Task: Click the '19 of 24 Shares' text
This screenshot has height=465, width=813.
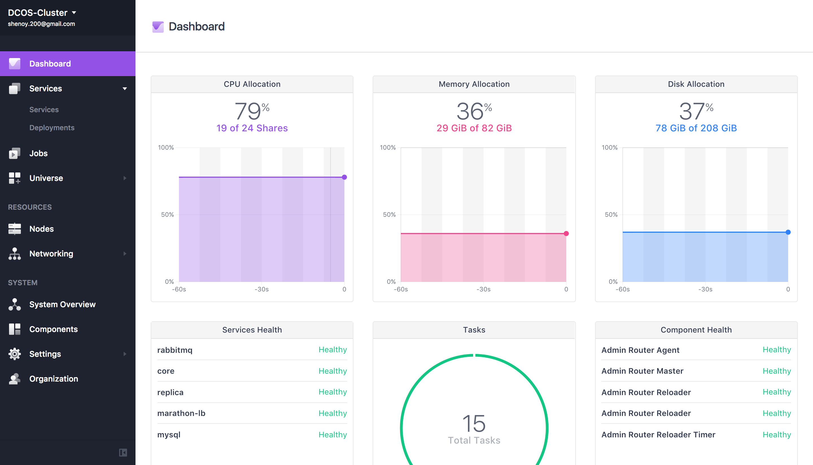Action: click(252, 128)
